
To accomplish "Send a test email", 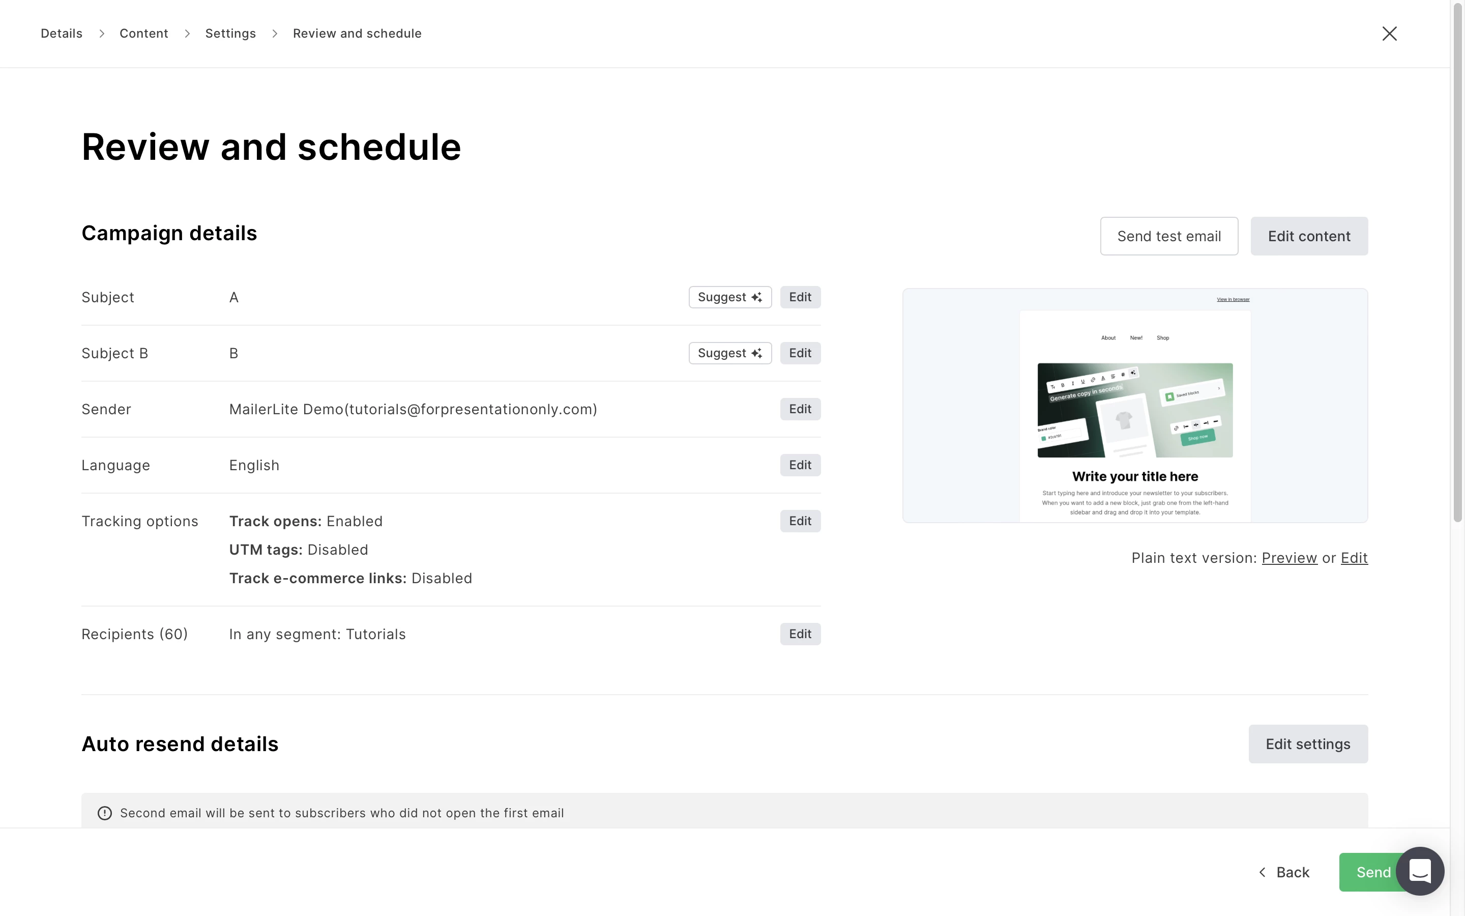I will pyautogui.click(x=1168, y=236).
